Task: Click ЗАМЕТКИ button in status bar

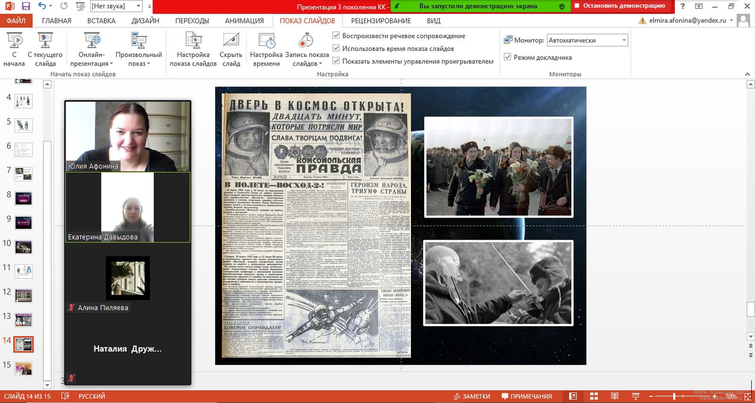Action: 472,396
